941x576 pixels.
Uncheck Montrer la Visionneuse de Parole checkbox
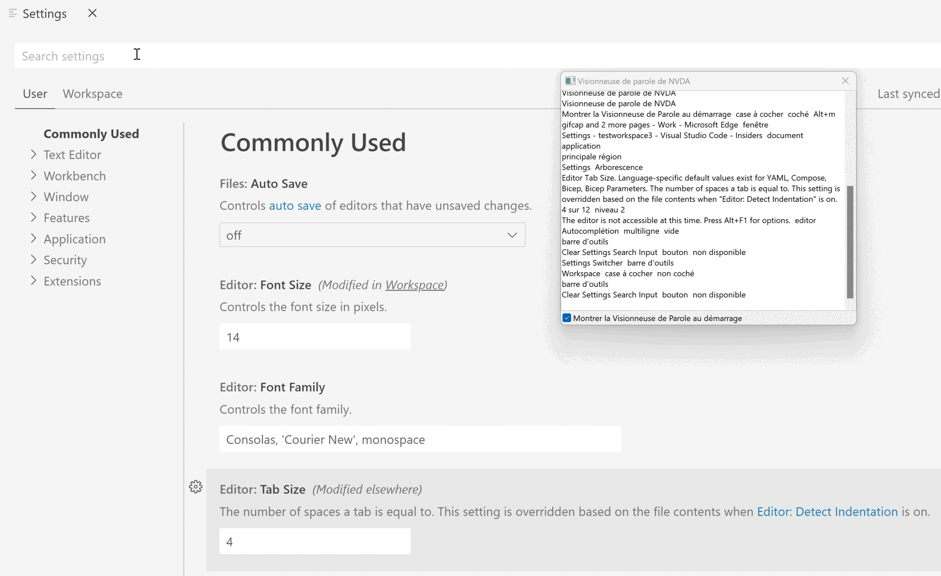(x=567, y=318)
